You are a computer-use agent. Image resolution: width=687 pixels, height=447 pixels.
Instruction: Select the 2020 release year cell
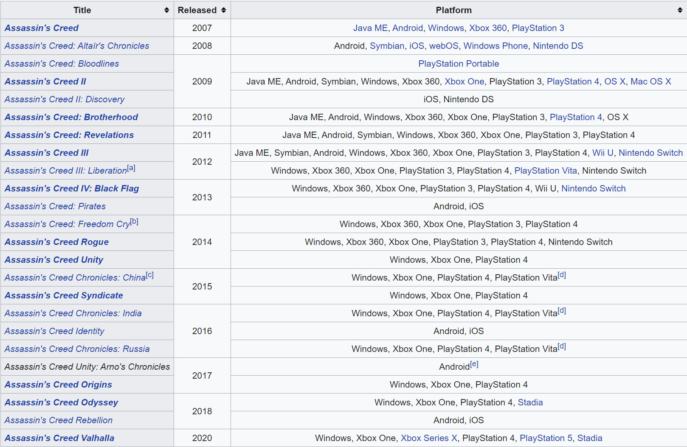point(202,438)
